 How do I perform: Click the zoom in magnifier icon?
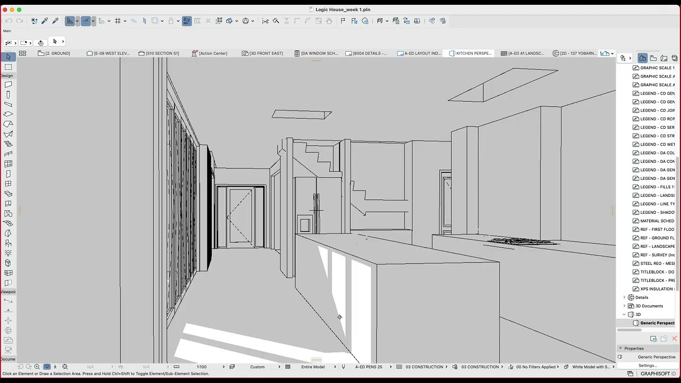tap(37, 367)
